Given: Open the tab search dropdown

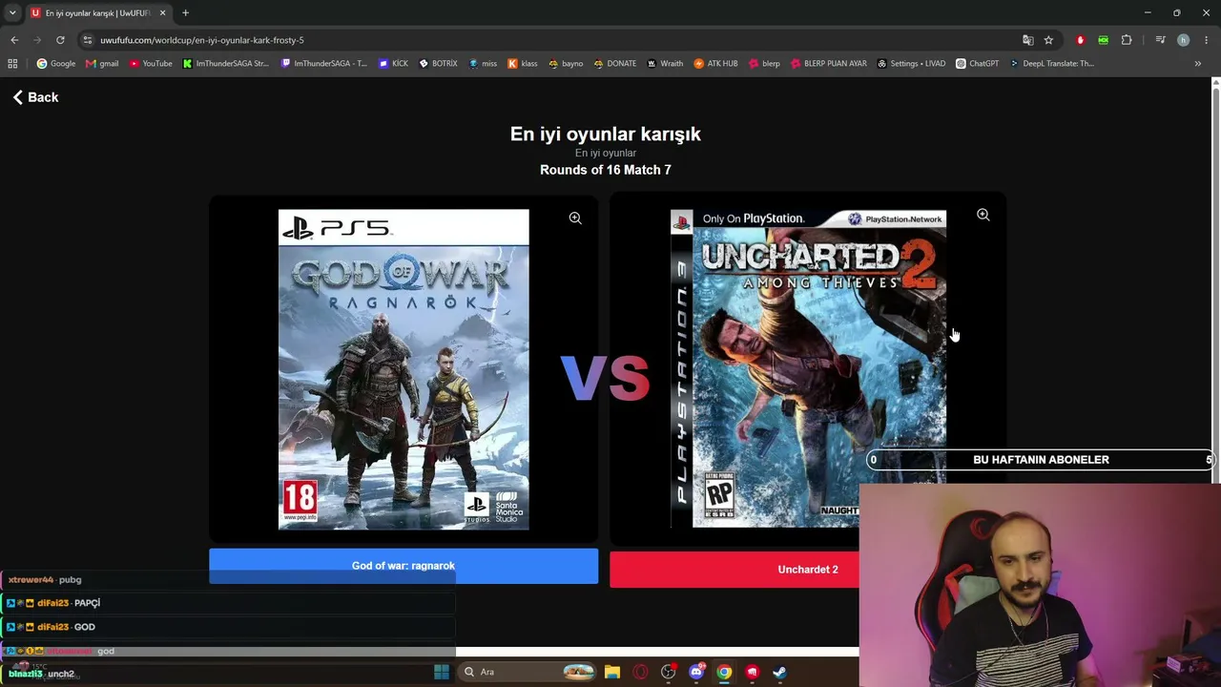Looking at the screenshot, I should pos(12,13).
